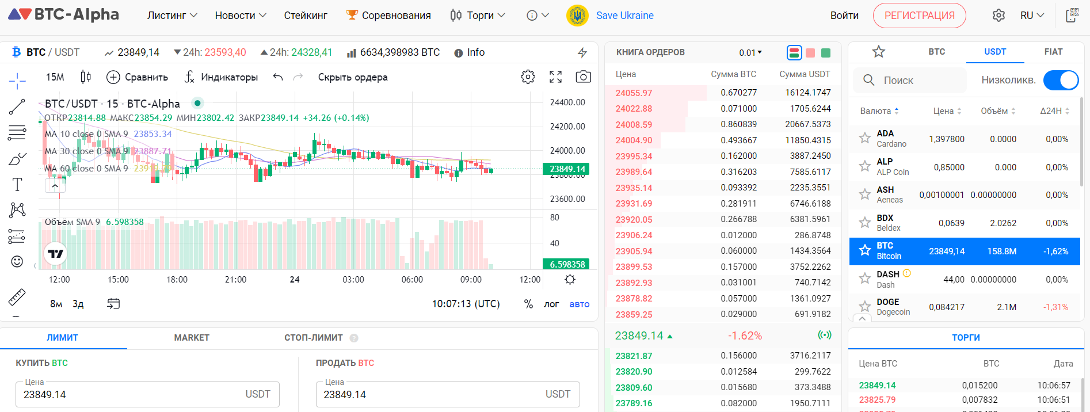Show only buy orders in order book
The height and width of the screenshot is (412, 1090).
(826, 53)
